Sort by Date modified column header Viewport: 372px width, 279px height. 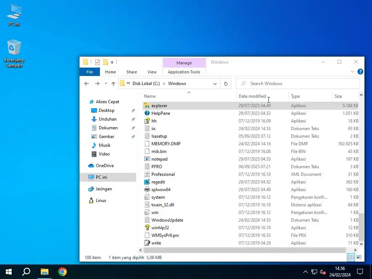[252, 96]
